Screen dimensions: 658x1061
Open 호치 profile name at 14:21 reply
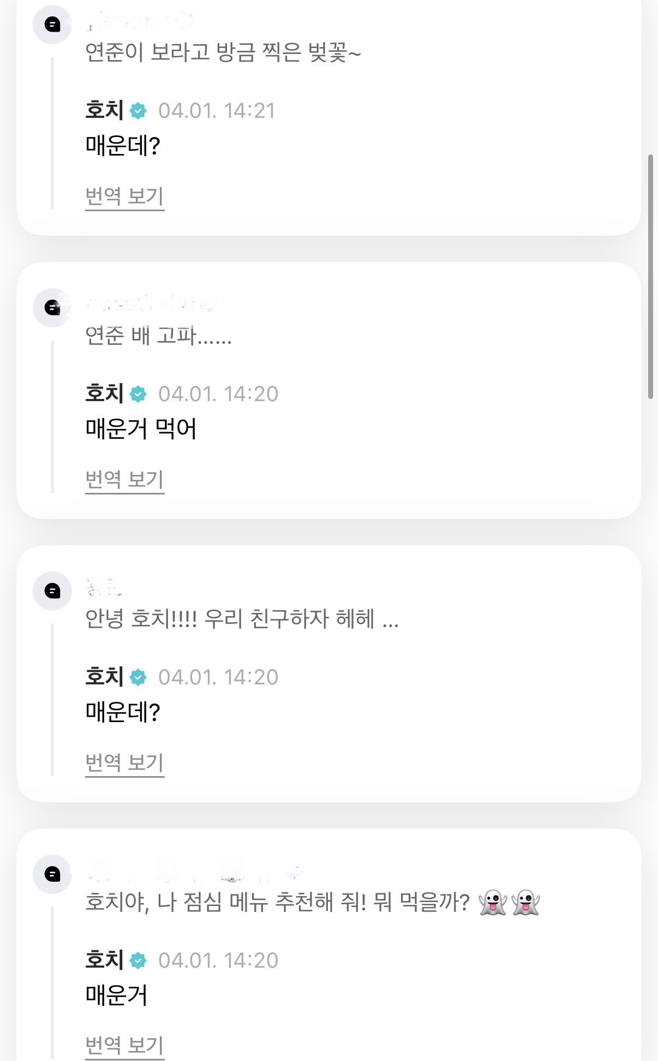[105, 111]
